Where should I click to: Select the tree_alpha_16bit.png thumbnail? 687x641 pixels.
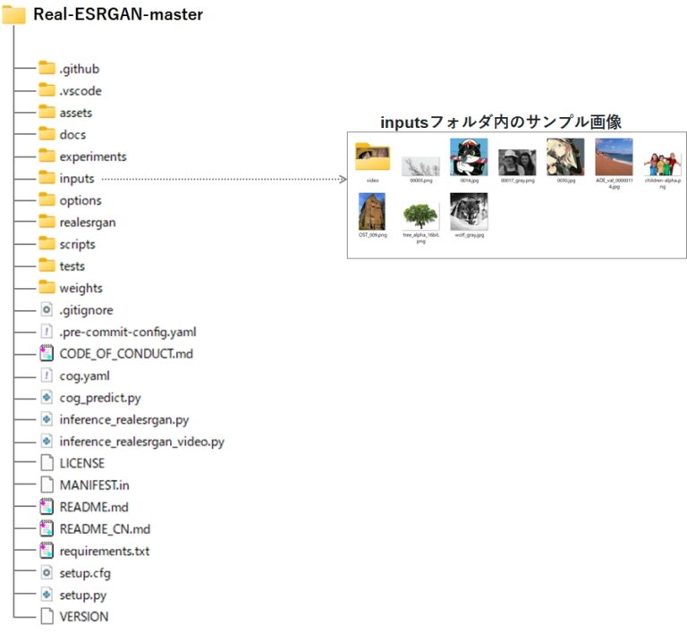click(x=420, y=214)
